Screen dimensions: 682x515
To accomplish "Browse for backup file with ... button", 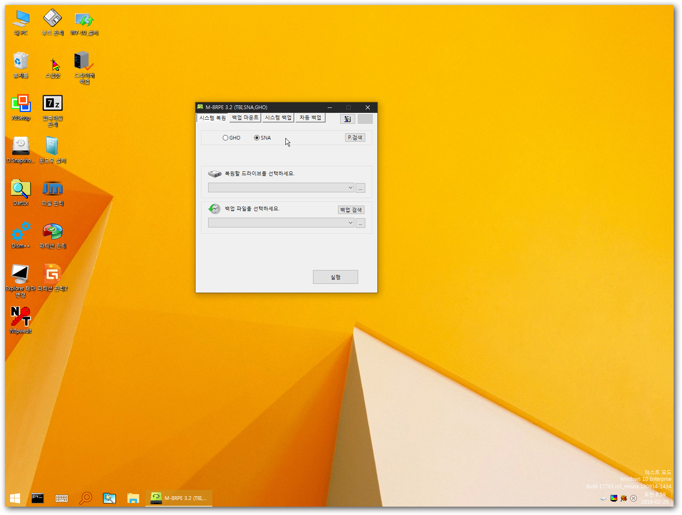I will pos(360,223).
